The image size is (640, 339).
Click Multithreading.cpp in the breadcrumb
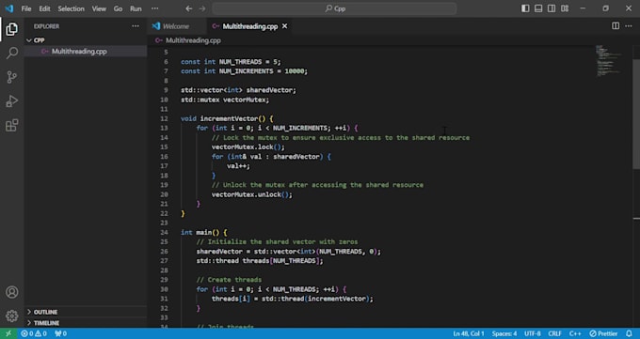[193, 40]
